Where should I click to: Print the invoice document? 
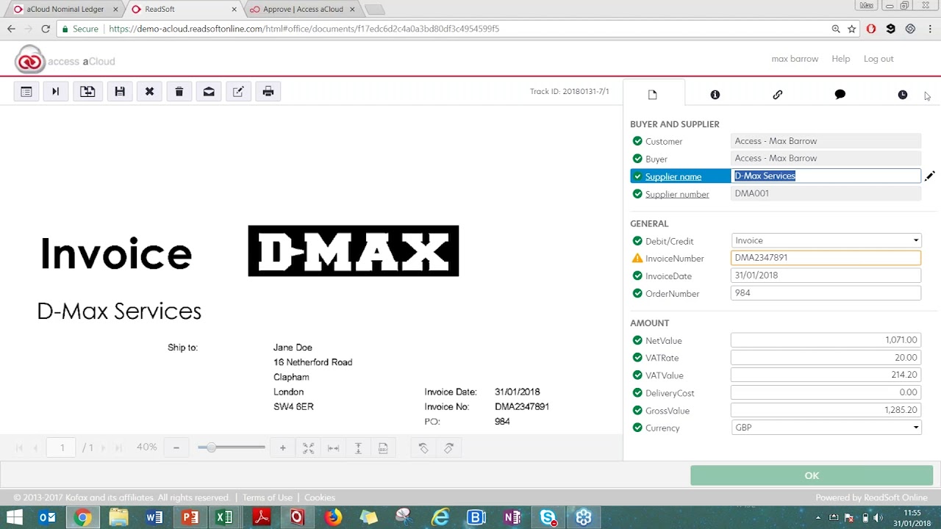(x=268, y=91)
